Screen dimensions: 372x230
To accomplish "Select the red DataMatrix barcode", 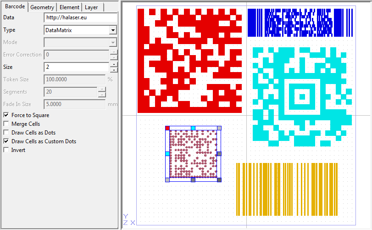I will [x=189, y=61].
